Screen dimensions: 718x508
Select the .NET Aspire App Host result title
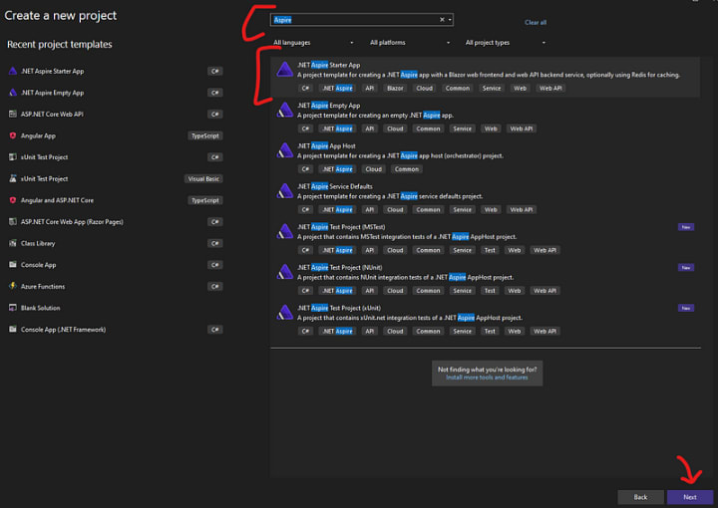(326, 145)
